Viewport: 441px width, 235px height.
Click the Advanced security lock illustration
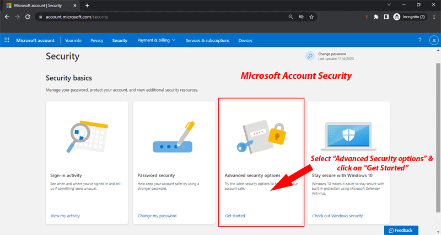tap(261, 137)
